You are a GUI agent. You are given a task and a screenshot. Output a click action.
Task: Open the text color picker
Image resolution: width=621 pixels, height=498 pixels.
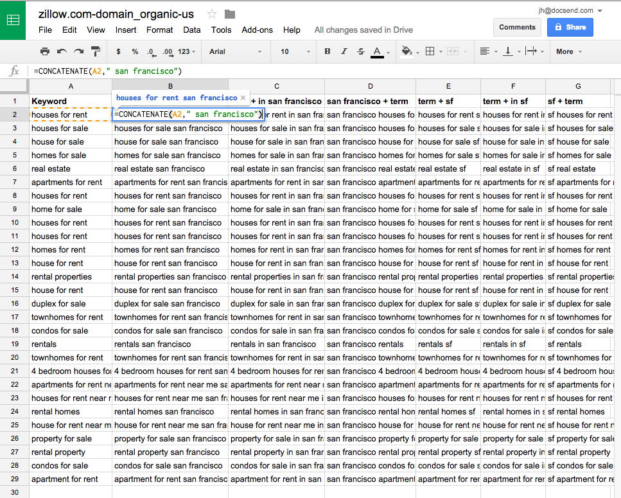pos(377,51)
